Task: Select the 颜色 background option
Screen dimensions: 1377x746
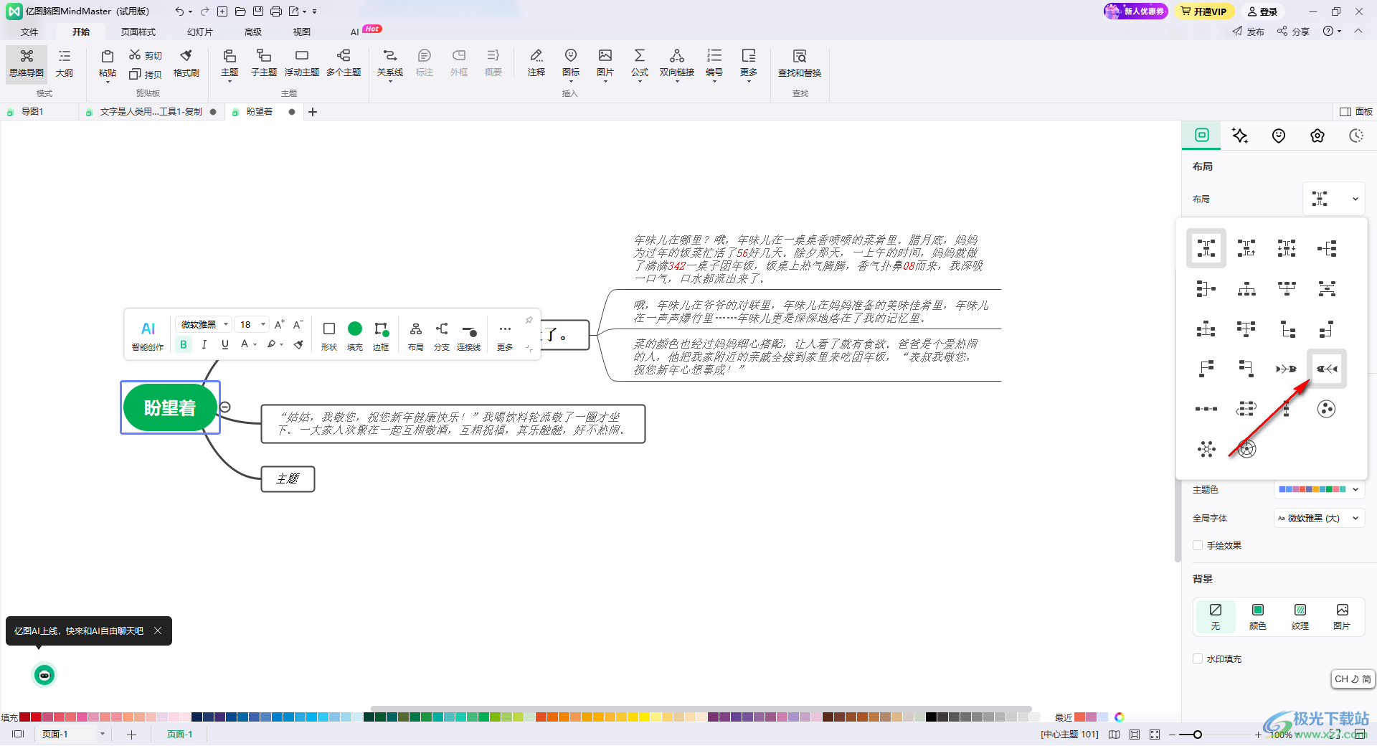Action: pos(1258,617)
